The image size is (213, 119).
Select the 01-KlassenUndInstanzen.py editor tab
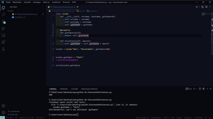(63, 7)
